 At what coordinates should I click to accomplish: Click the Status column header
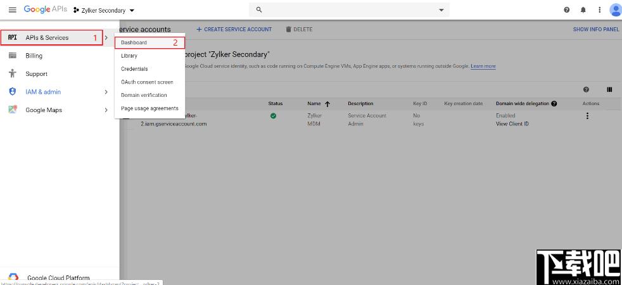pos(276,103)
